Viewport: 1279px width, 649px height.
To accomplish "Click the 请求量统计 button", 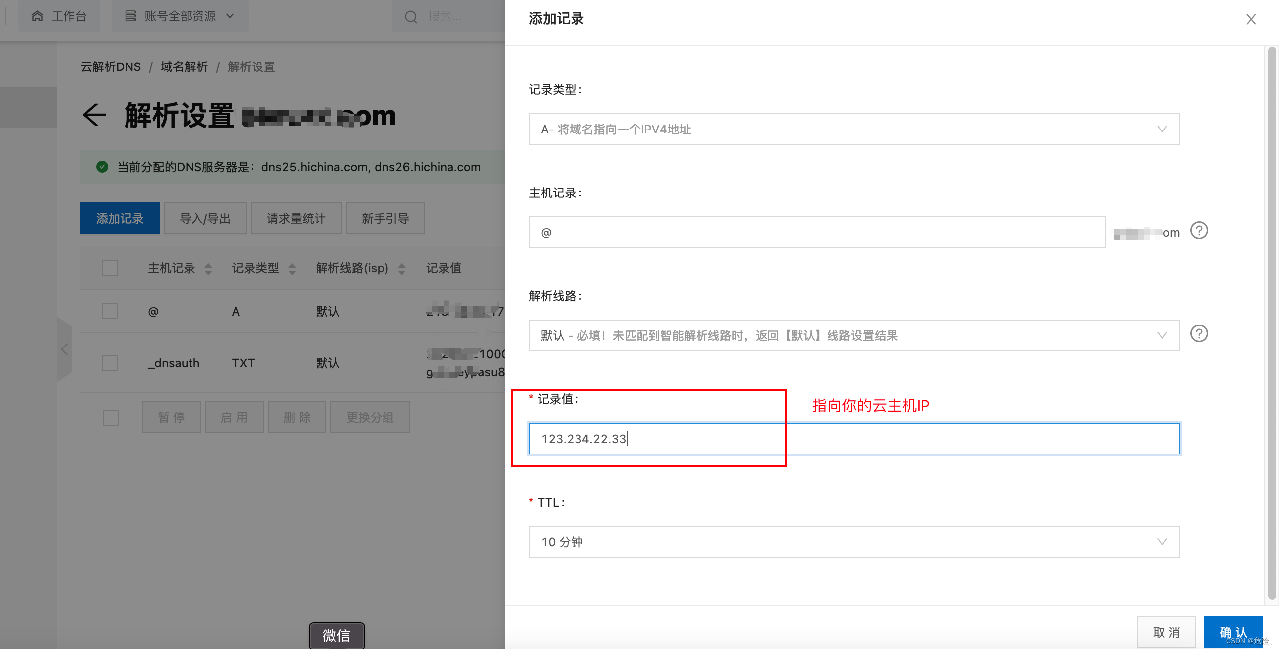I will 296,218.
